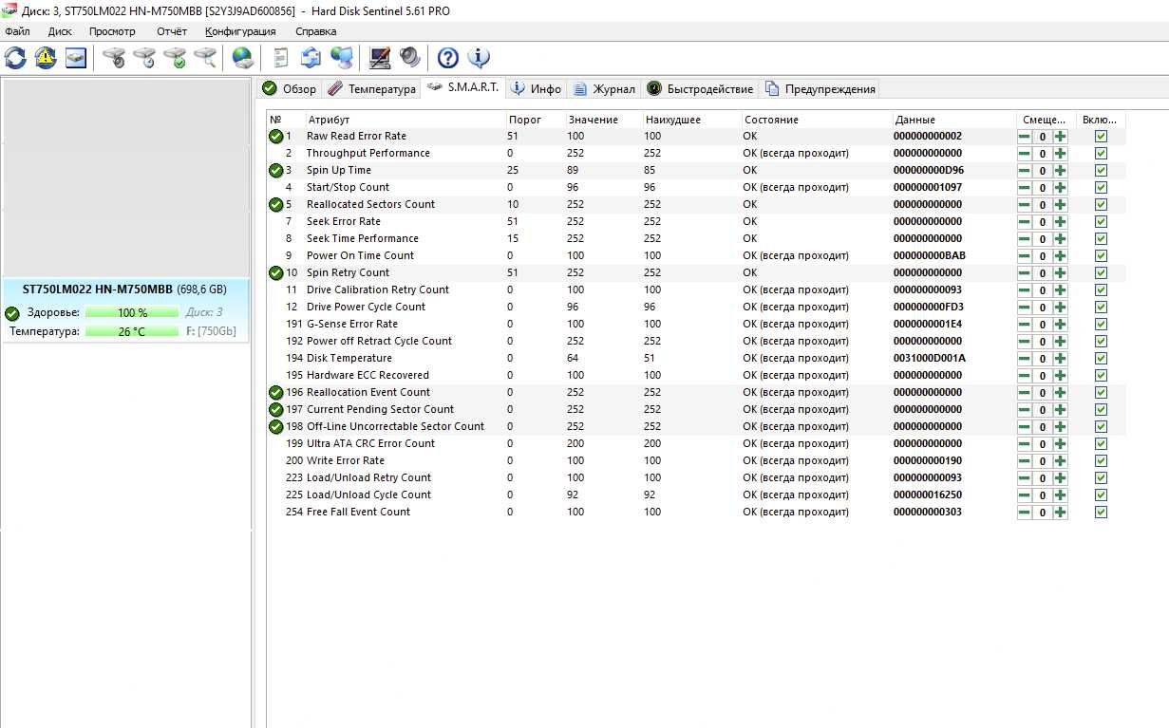Click the green health status icon next to Здоровье
The width and height of the screenshot is (1169, 728).
(x=12, y=313)
